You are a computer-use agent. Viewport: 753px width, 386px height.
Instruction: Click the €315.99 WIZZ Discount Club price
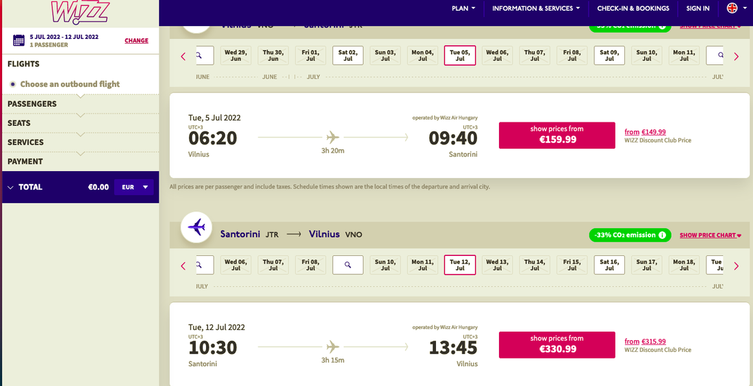point(654,342)
